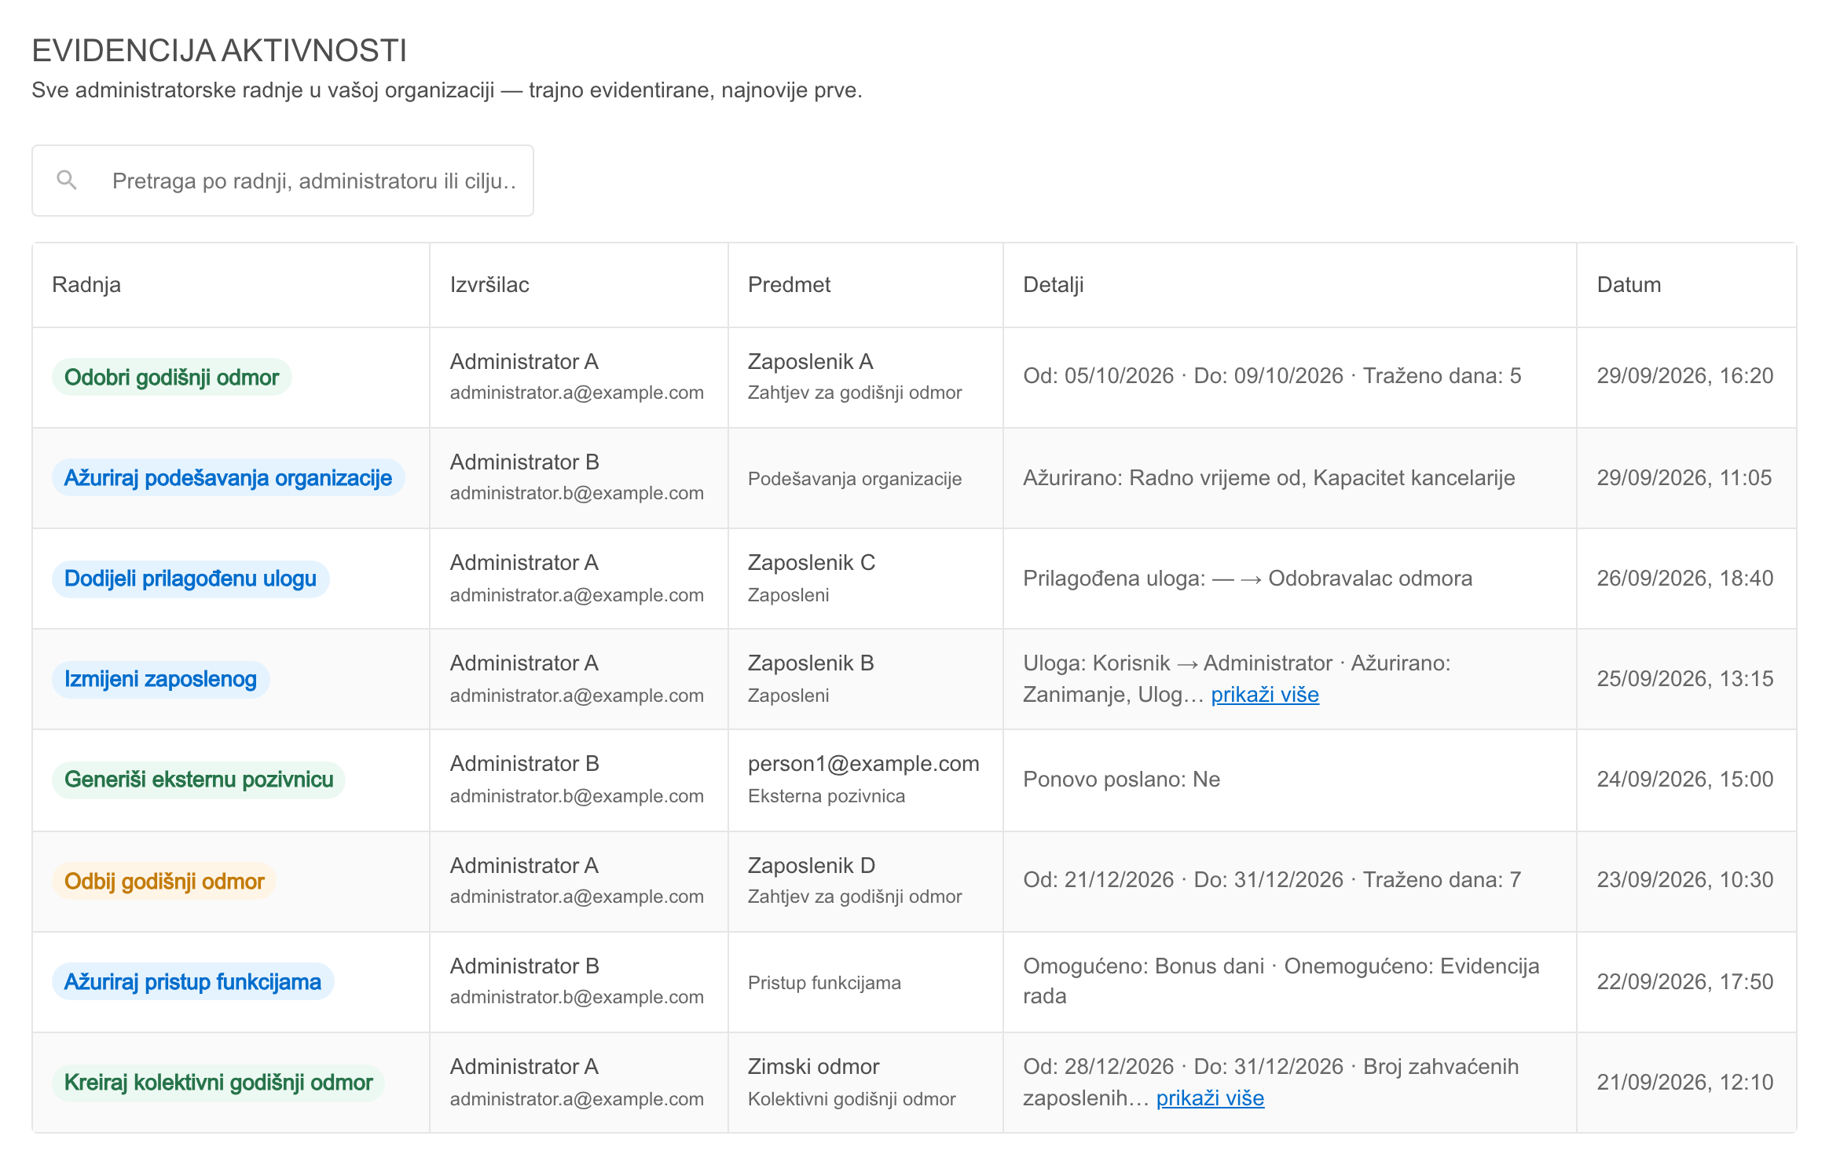The height and width of the screenshot is (1165, 1829).
Task: Click 'Omogućeno: Bonus dani' details text
Action: (x=1143, y=966)
